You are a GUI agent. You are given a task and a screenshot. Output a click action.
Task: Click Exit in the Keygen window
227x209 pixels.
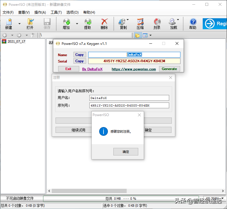pos(69,69)
